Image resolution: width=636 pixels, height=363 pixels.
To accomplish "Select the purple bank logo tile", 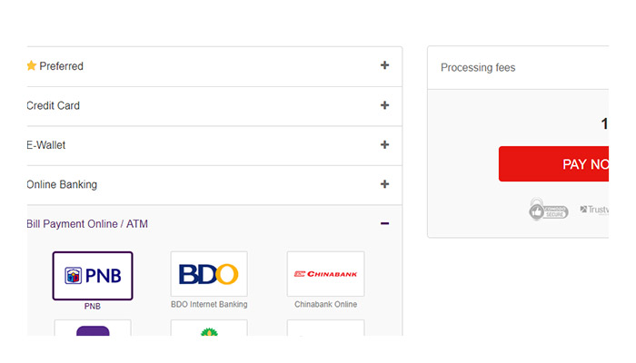I will tap(93, 329).
